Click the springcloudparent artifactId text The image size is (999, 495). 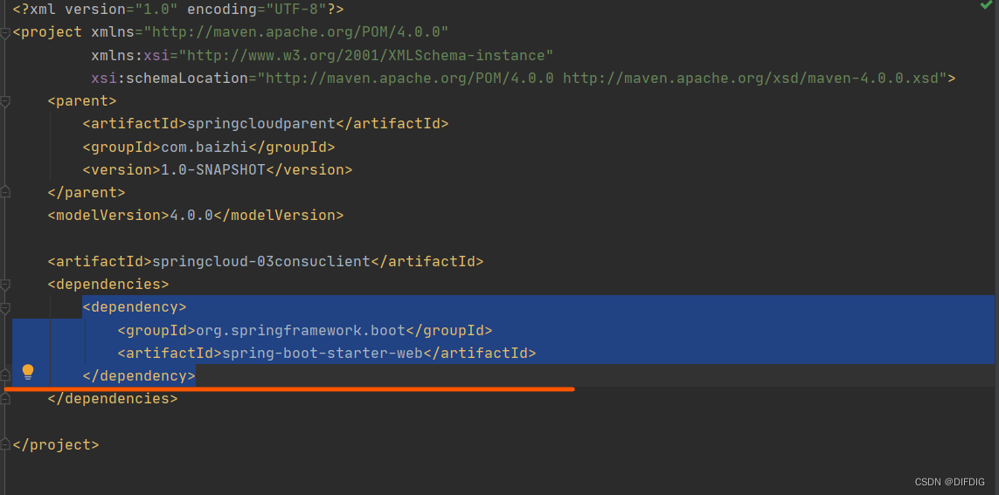point(260,123)
